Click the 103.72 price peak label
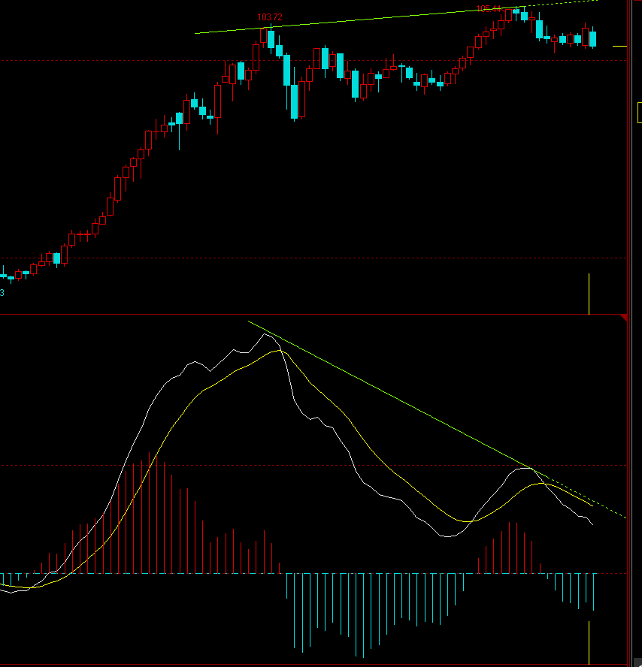Screen dimensions: 642x667 tap(268, 14)
